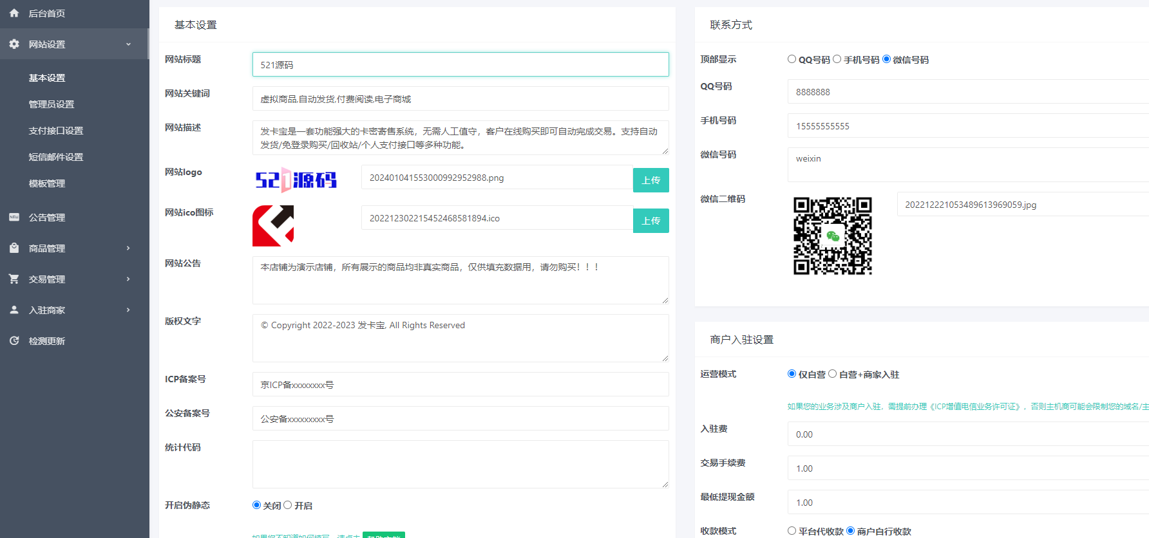The height and width of the screenshot is (538, 1149).
Task: Collapse the 网站设置 menu chevron
Action: (x=128, y=44)
